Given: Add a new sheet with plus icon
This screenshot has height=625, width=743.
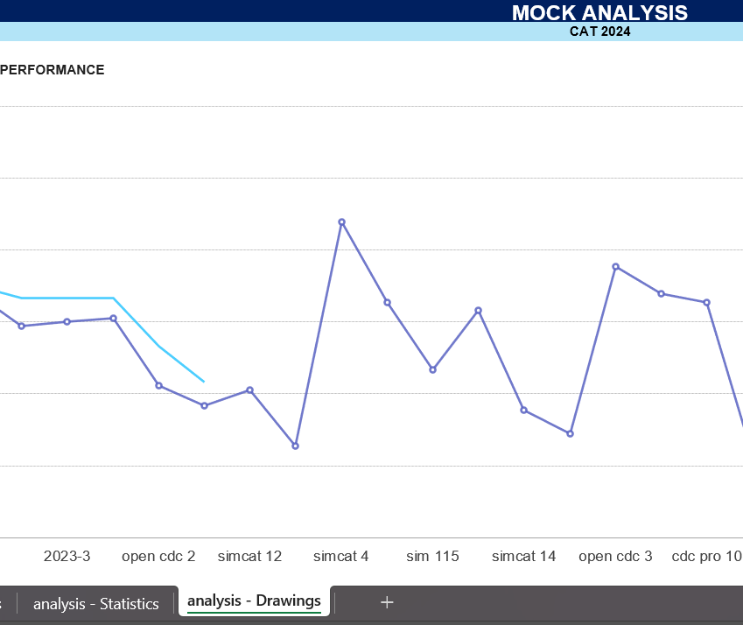Looking at the screenshot, I should coord(387,602).
